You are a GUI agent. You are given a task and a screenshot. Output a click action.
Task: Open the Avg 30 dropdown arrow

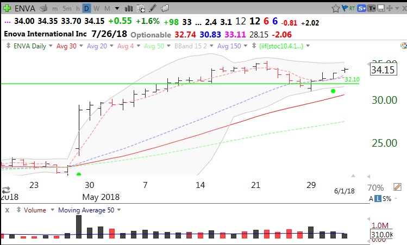[x=81, y=46]
